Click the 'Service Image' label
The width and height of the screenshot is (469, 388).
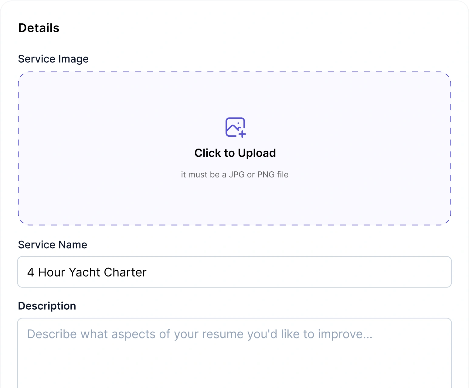click(53, 59)
